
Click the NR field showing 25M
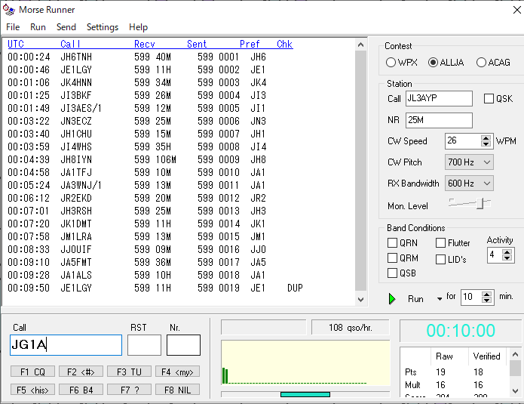(x=439, y=120)
